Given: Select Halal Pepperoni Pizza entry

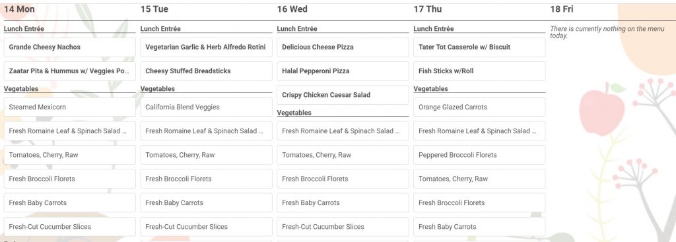Looking at the screenshot, I should click(343, 71).
